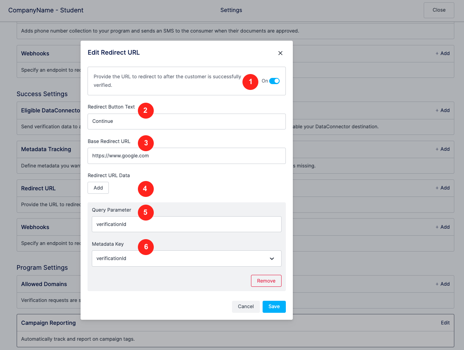464x350 pixels.
Task: Click red annotation marker number 4
Action: 146,189
